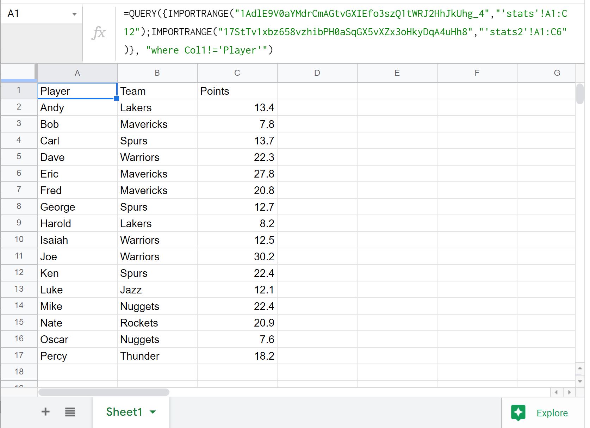The image size is (590, 428).
Task: Click the vertical scroll down arrow
Action: click(580, 381)
